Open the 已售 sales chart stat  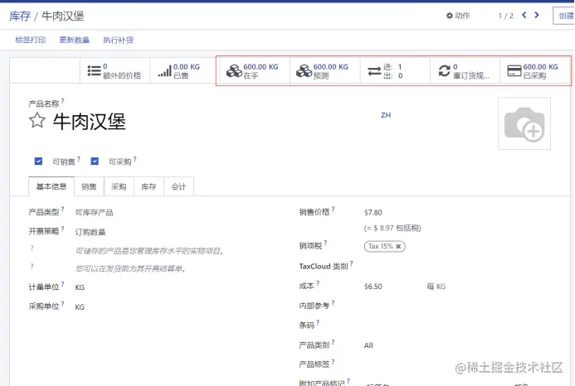[x=183, y=70]
